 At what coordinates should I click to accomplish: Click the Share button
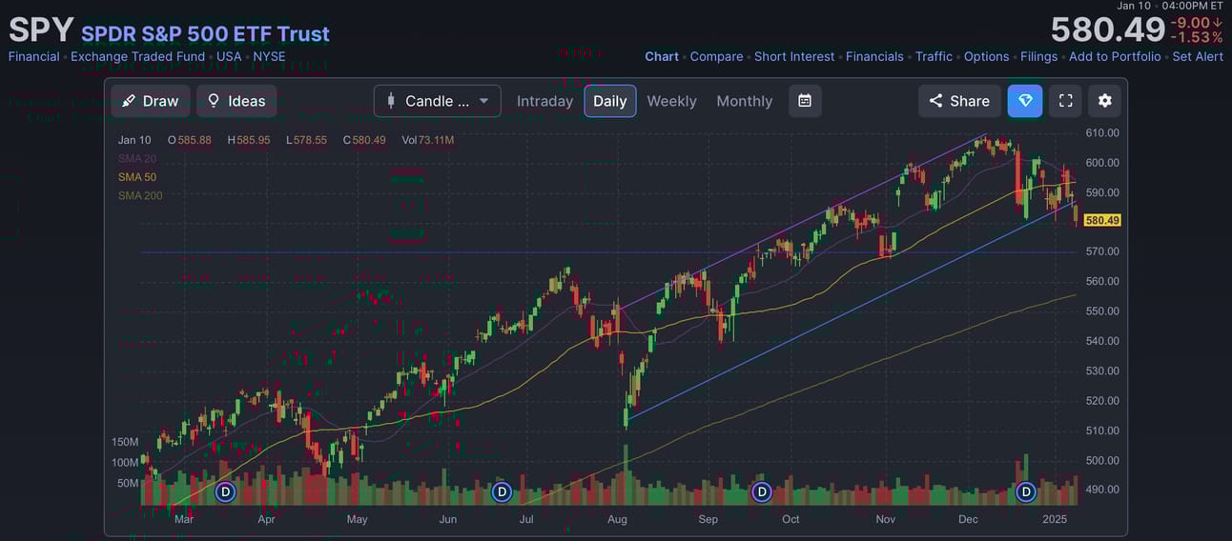click(959, 101)
